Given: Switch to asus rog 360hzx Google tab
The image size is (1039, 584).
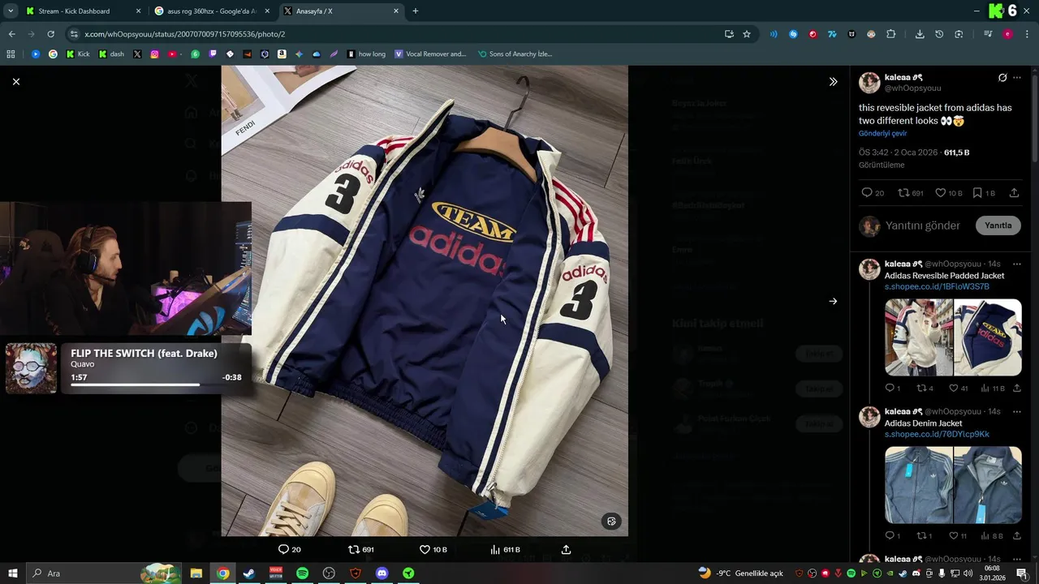Looking at the screenshot, I should pos(211,11).
